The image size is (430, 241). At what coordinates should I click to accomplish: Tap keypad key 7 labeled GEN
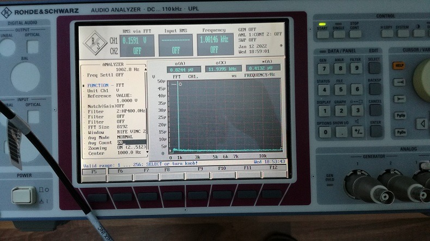click(323, 69)
